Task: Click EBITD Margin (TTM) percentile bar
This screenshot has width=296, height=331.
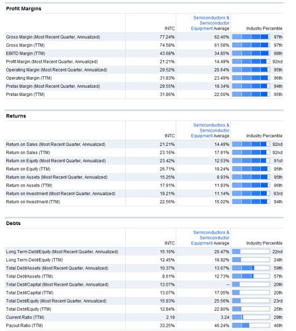Action: (x=251, y=53)
